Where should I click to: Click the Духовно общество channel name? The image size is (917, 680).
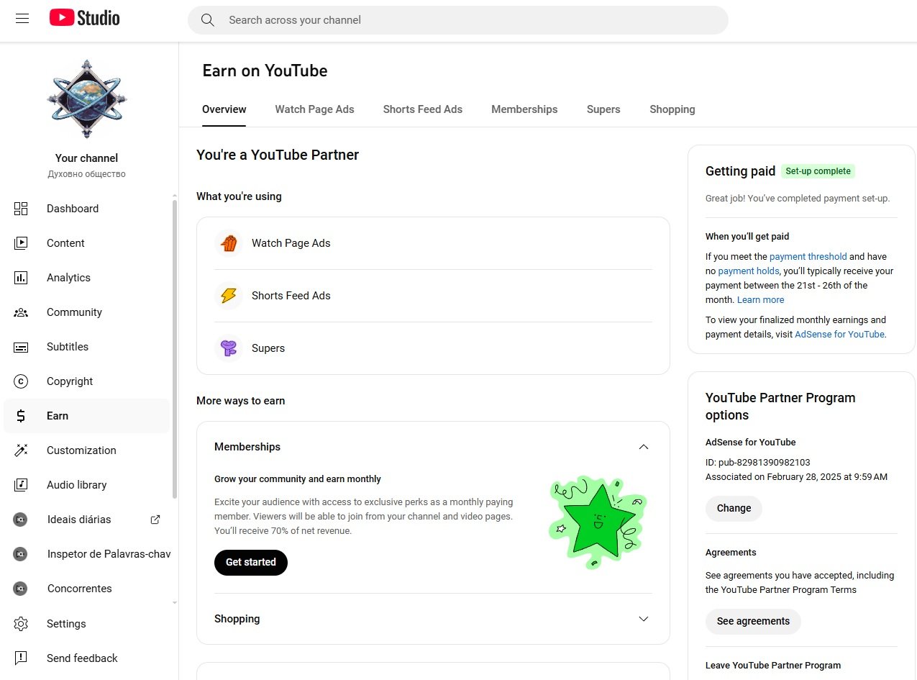tap(86, 174)
